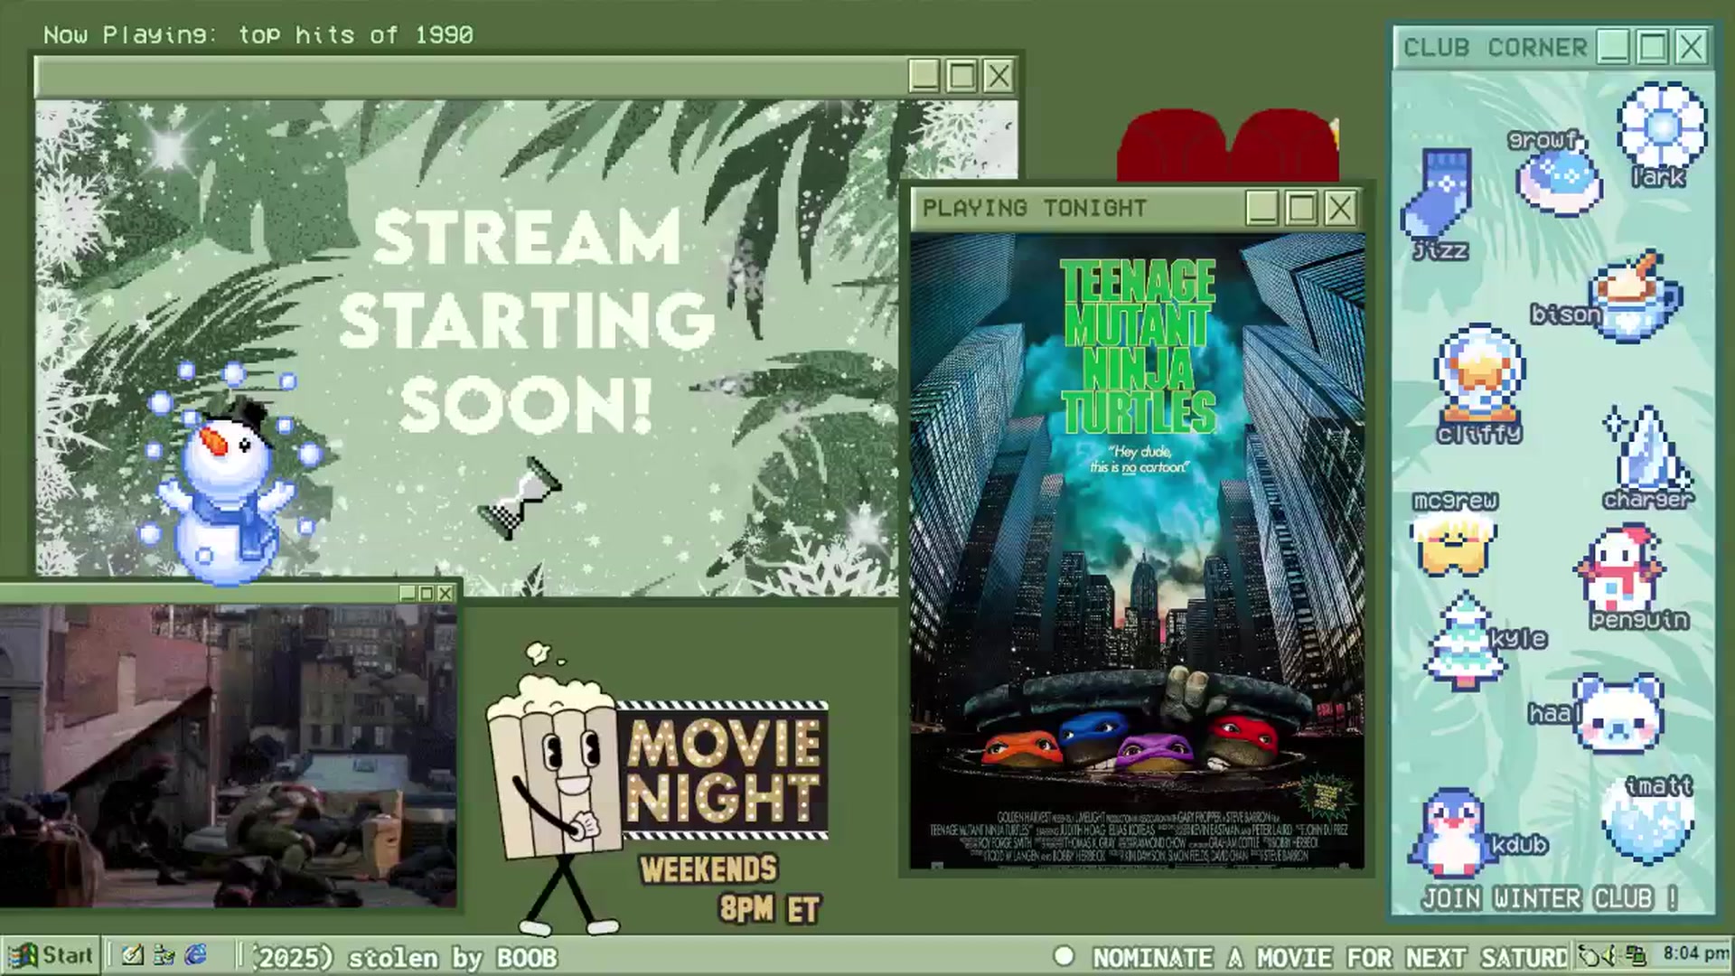Open the Start button on the taskbar

tap(51, 955)
